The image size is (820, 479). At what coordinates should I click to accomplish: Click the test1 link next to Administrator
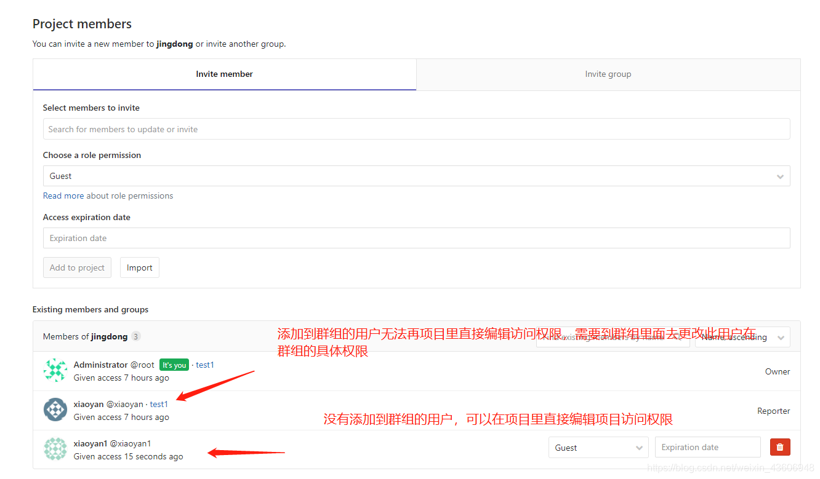(205, 365)
